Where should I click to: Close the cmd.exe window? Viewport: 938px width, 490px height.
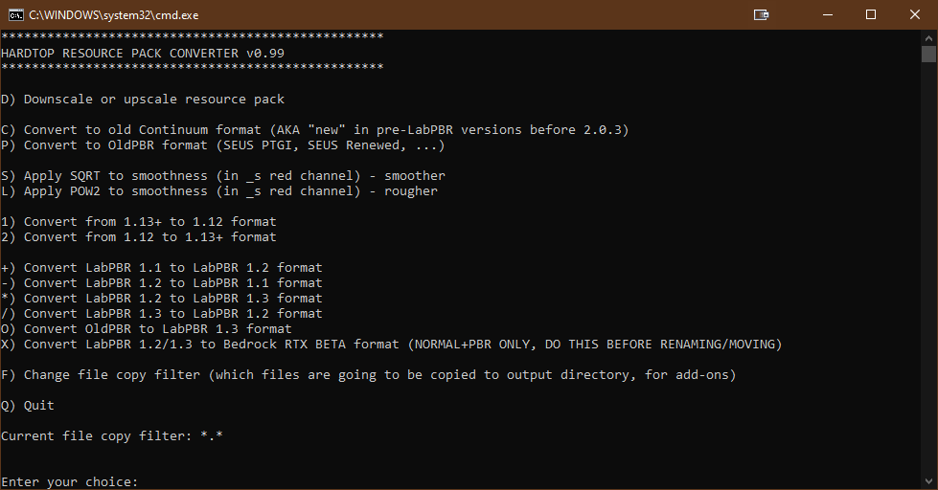(915, 14)
